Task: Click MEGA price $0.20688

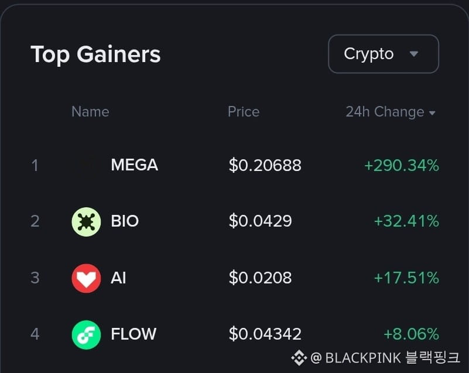Action: click(265, 165)
